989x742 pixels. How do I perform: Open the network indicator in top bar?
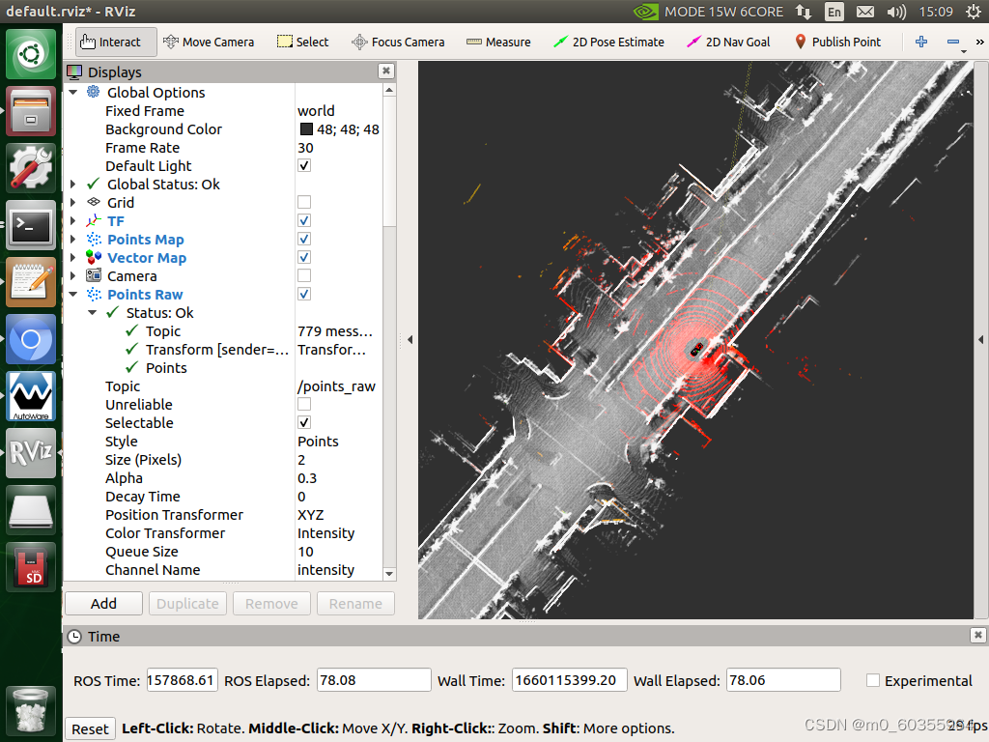803,12
